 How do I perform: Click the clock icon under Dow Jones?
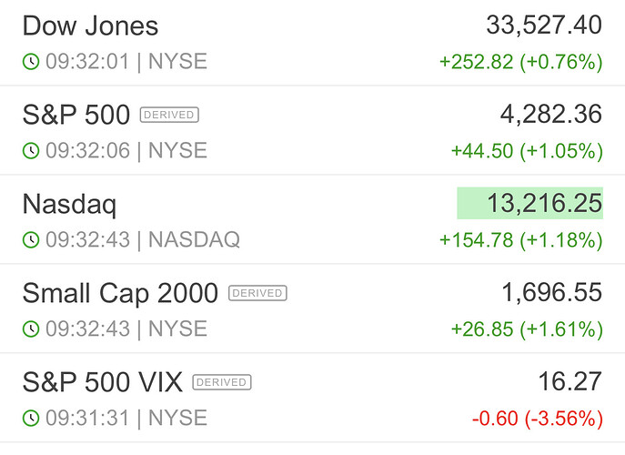coord(31,62)
